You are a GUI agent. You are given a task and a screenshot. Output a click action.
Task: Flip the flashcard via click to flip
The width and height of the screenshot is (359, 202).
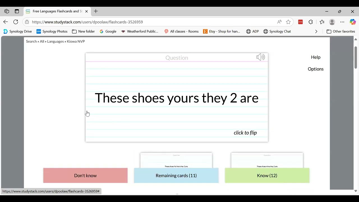click(245, 133)
